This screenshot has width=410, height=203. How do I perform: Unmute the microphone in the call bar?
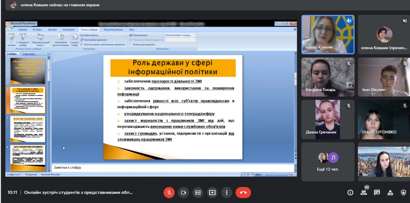[169, 192]
